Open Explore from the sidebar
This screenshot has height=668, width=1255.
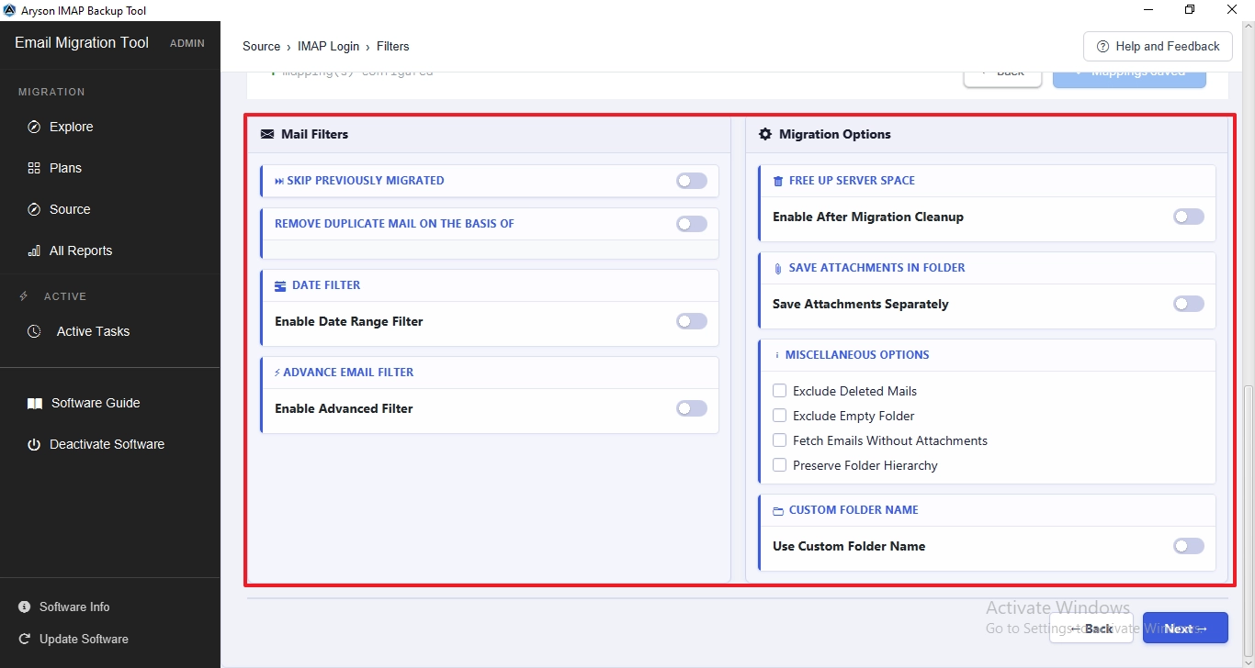pos(72,127)
